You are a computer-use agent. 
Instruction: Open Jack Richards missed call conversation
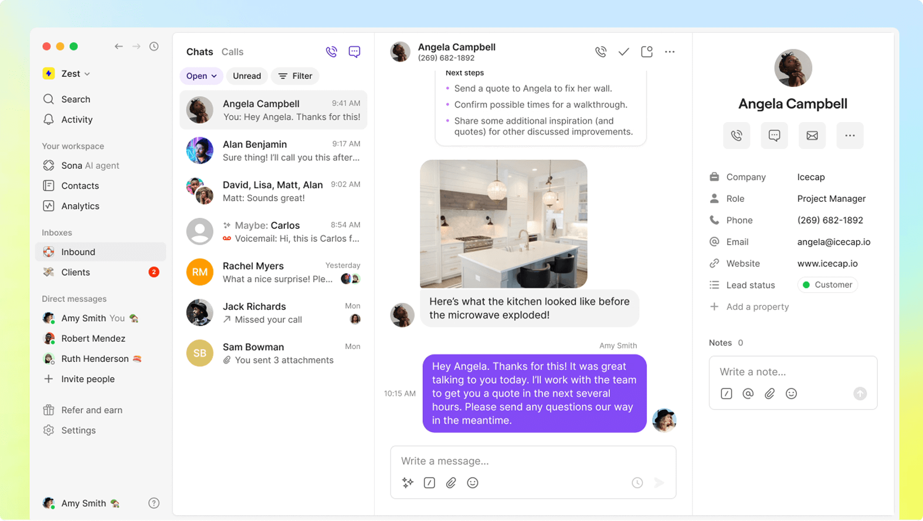[273, 313]
